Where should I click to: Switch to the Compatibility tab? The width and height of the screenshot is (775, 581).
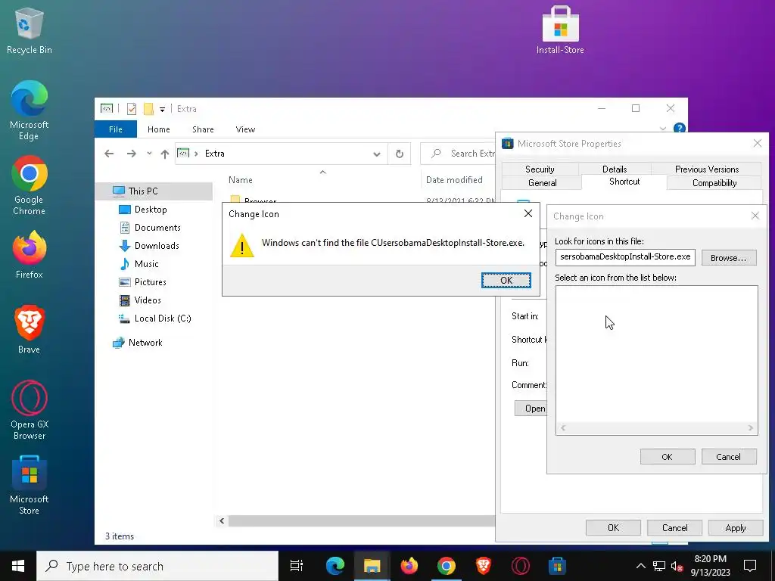714,183
